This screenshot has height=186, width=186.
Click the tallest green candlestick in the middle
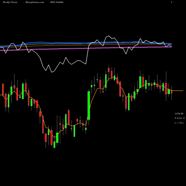[x=89, y=105]
